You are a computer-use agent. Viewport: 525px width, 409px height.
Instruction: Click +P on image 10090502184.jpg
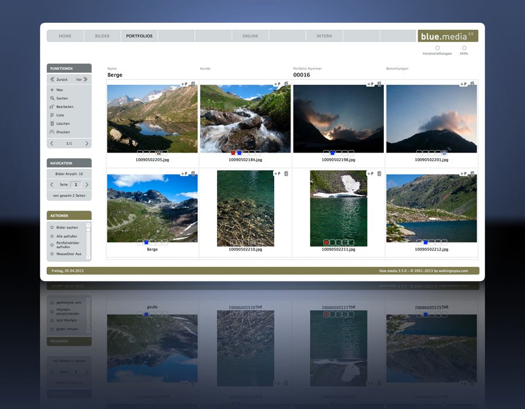pyautogui.click(x=277, y=84)
